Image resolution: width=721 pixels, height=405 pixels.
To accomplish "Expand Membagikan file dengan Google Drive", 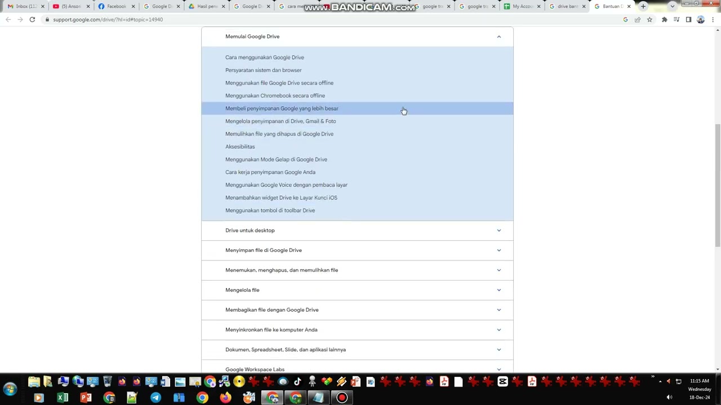I will tap(357, 310).
